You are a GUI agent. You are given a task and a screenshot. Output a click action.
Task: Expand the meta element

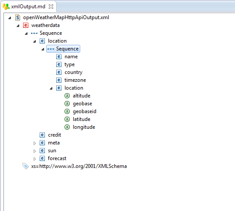tap(34, 143)
